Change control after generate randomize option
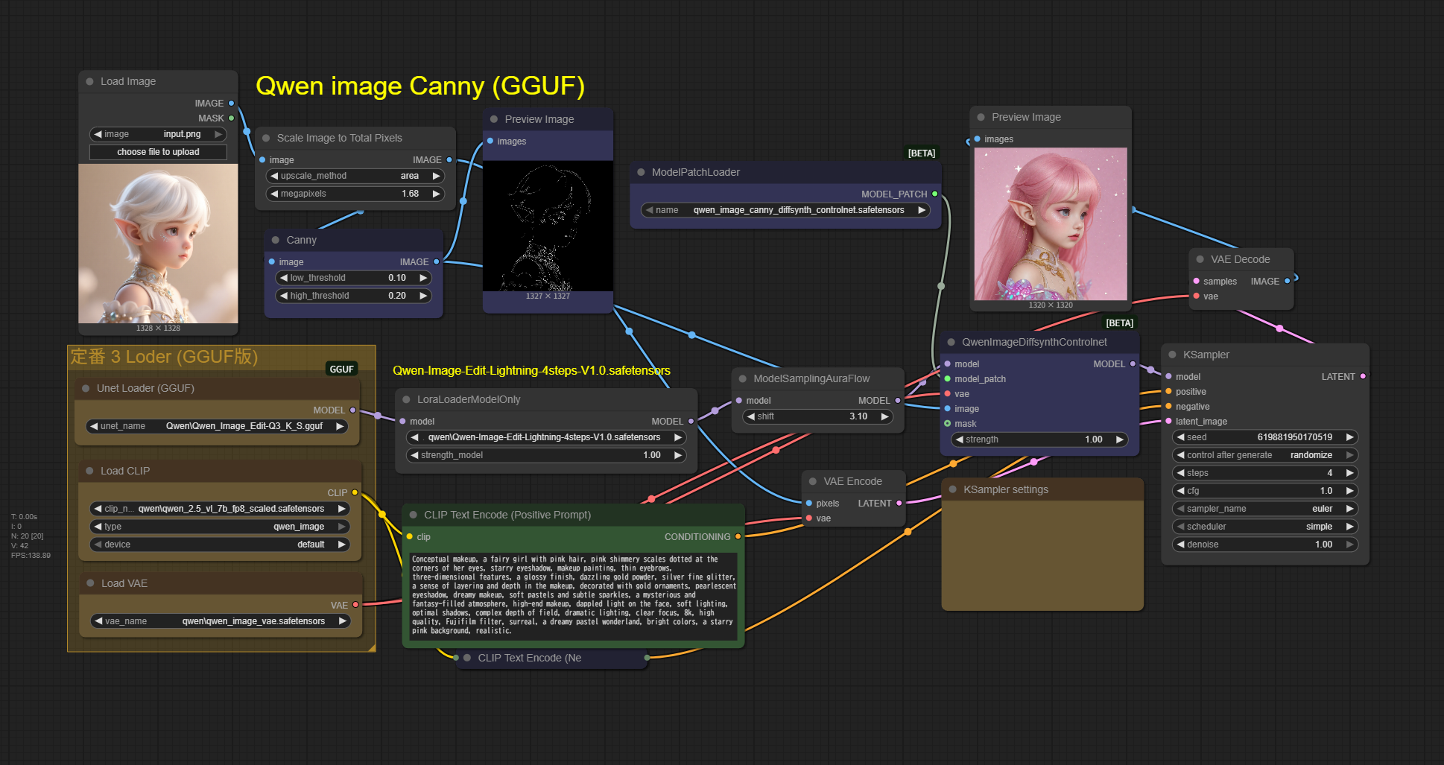The image size is (1444, 765). [x=1264, y=455]
